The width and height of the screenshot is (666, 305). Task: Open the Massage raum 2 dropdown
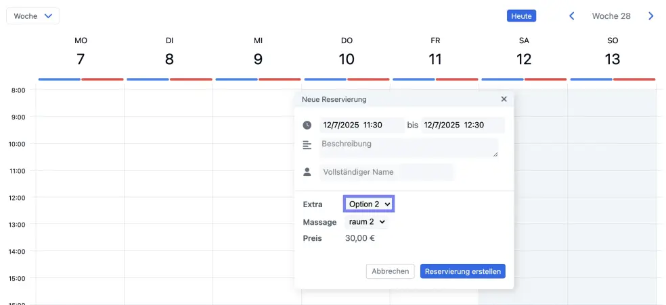(x=367, y=221)
